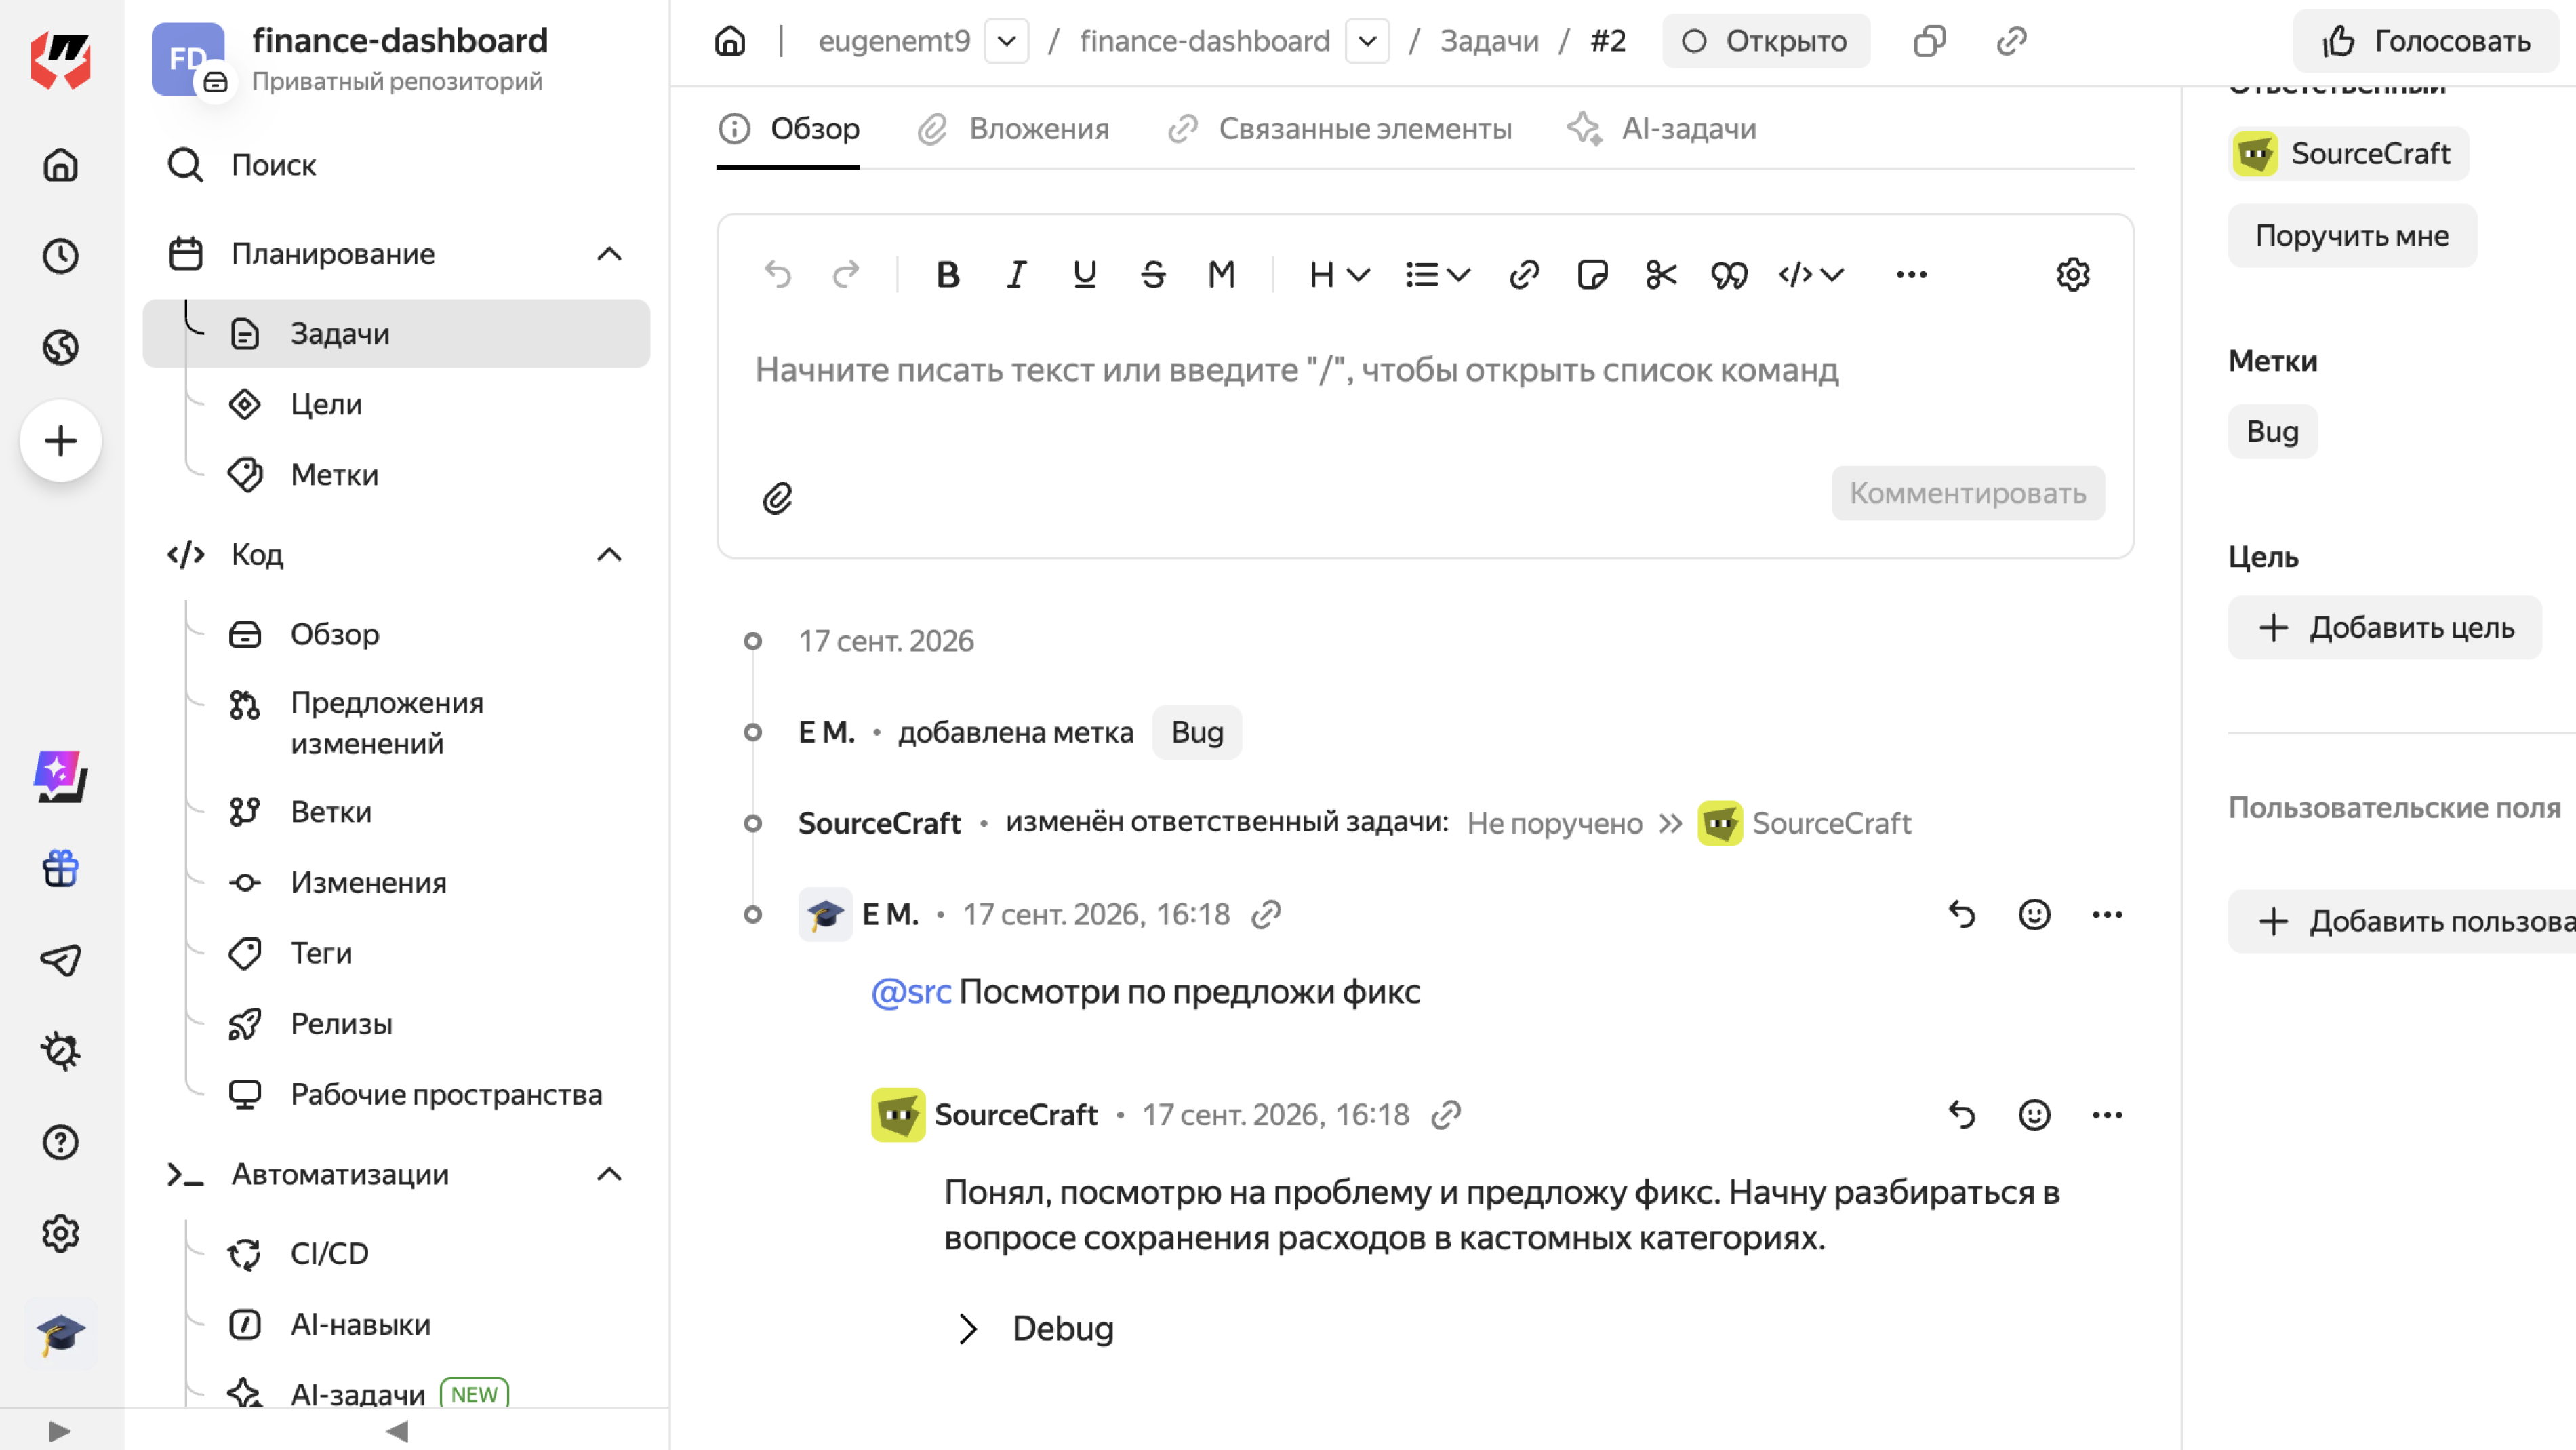Toggle bold formatting in comment editor
2576x1450 pixels.
pos(947,274)
